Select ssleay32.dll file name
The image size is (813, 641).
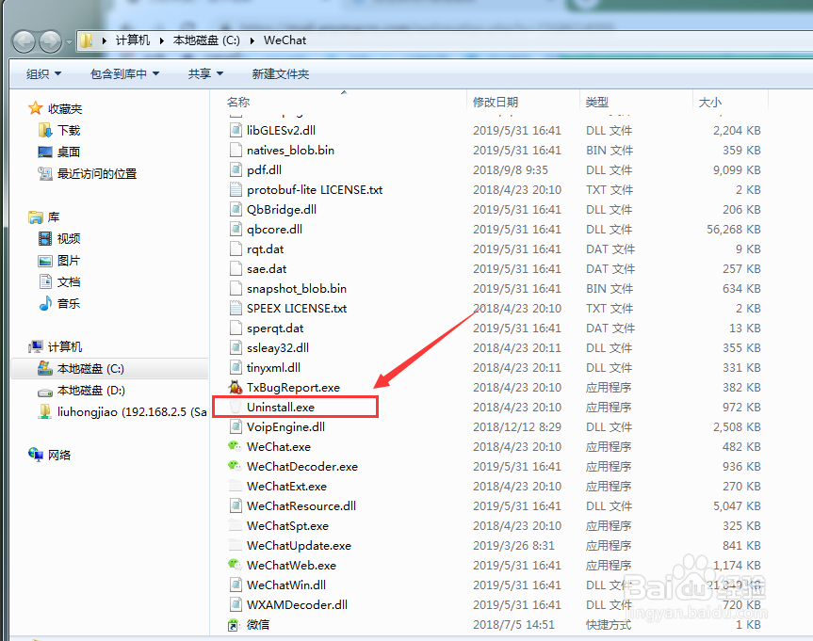pyautogui.click(x=278, y=347)
